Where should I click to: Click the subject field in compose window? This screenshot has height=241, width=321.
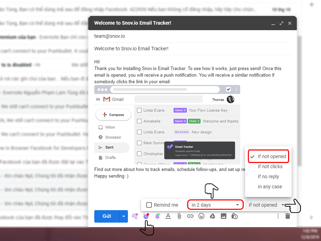click(x=193, y=49)
